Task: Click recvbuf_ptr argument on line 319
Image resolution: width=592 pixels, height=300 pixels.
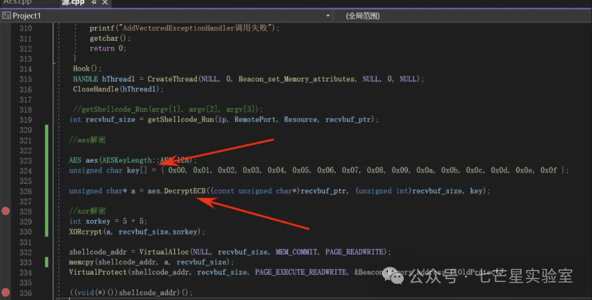Action: [x=348, y=119]
